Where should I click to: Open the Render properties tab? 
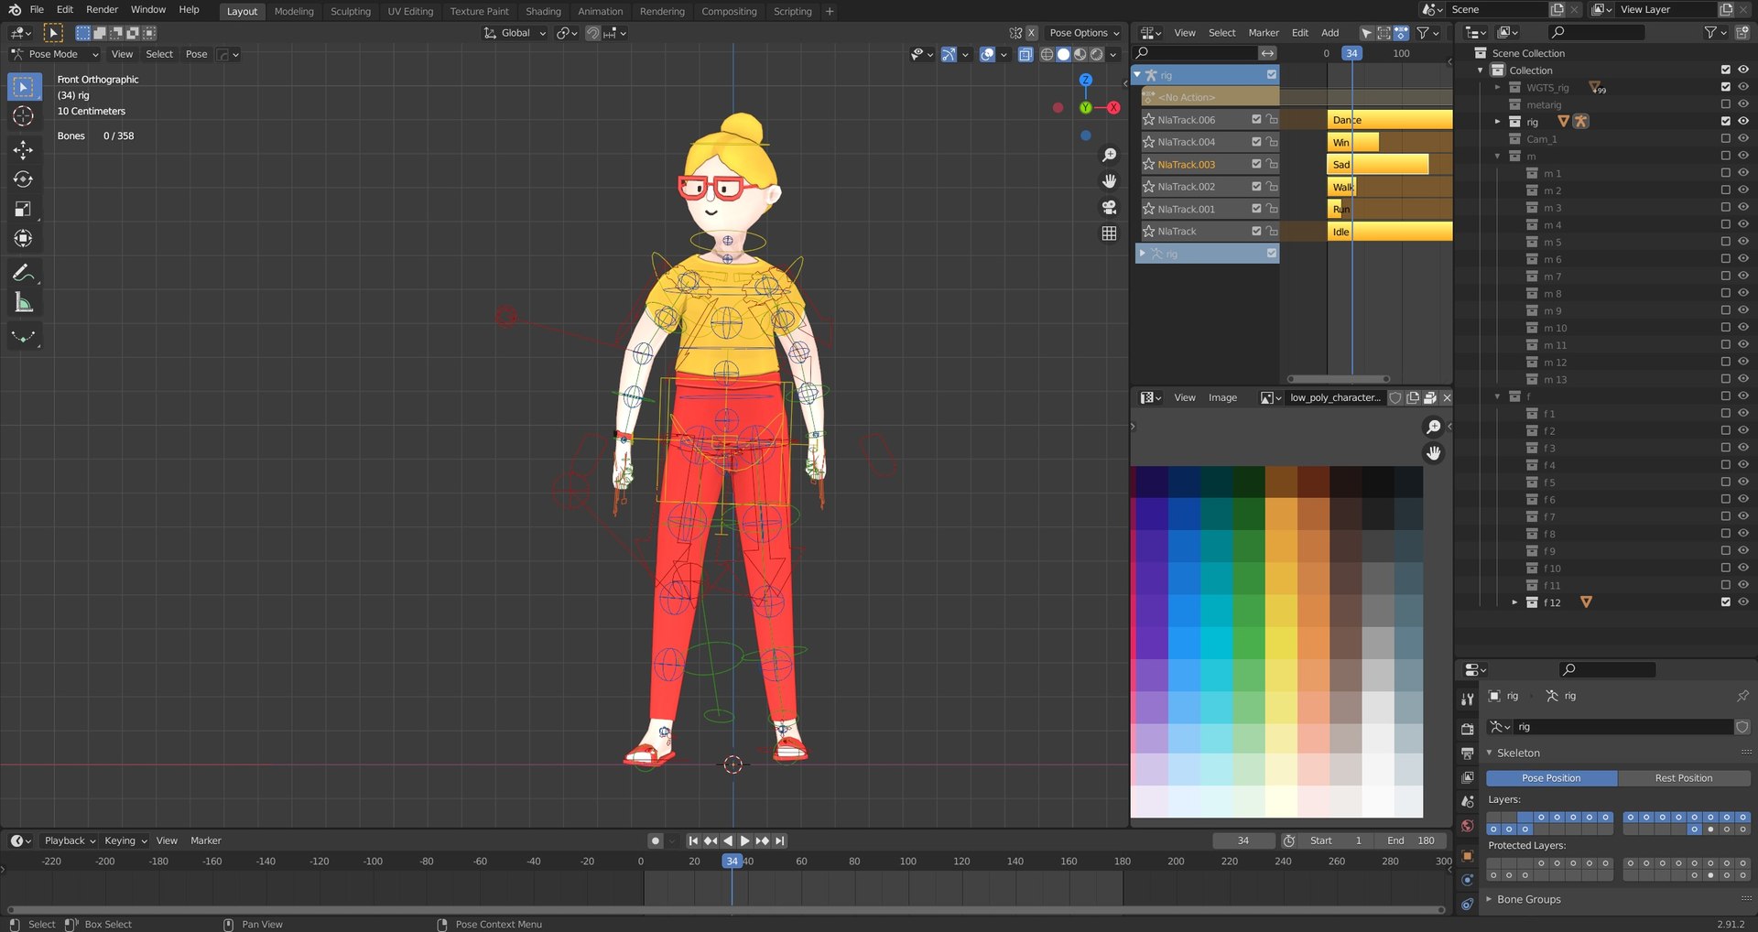point(1467,729)
